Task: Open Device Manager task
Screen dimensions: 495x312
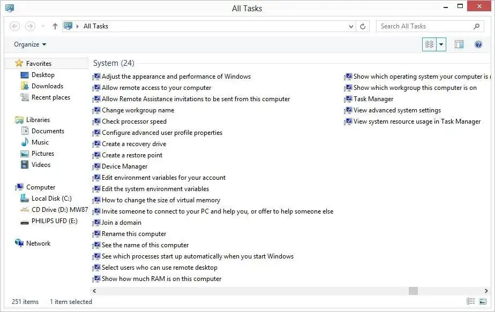Action: click(x=124, y=166)
